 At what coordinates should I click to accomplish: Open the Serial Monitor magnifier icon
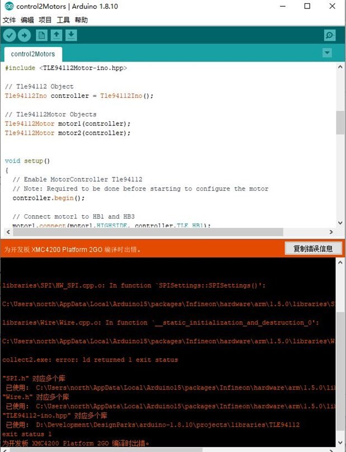click(330, 35)
